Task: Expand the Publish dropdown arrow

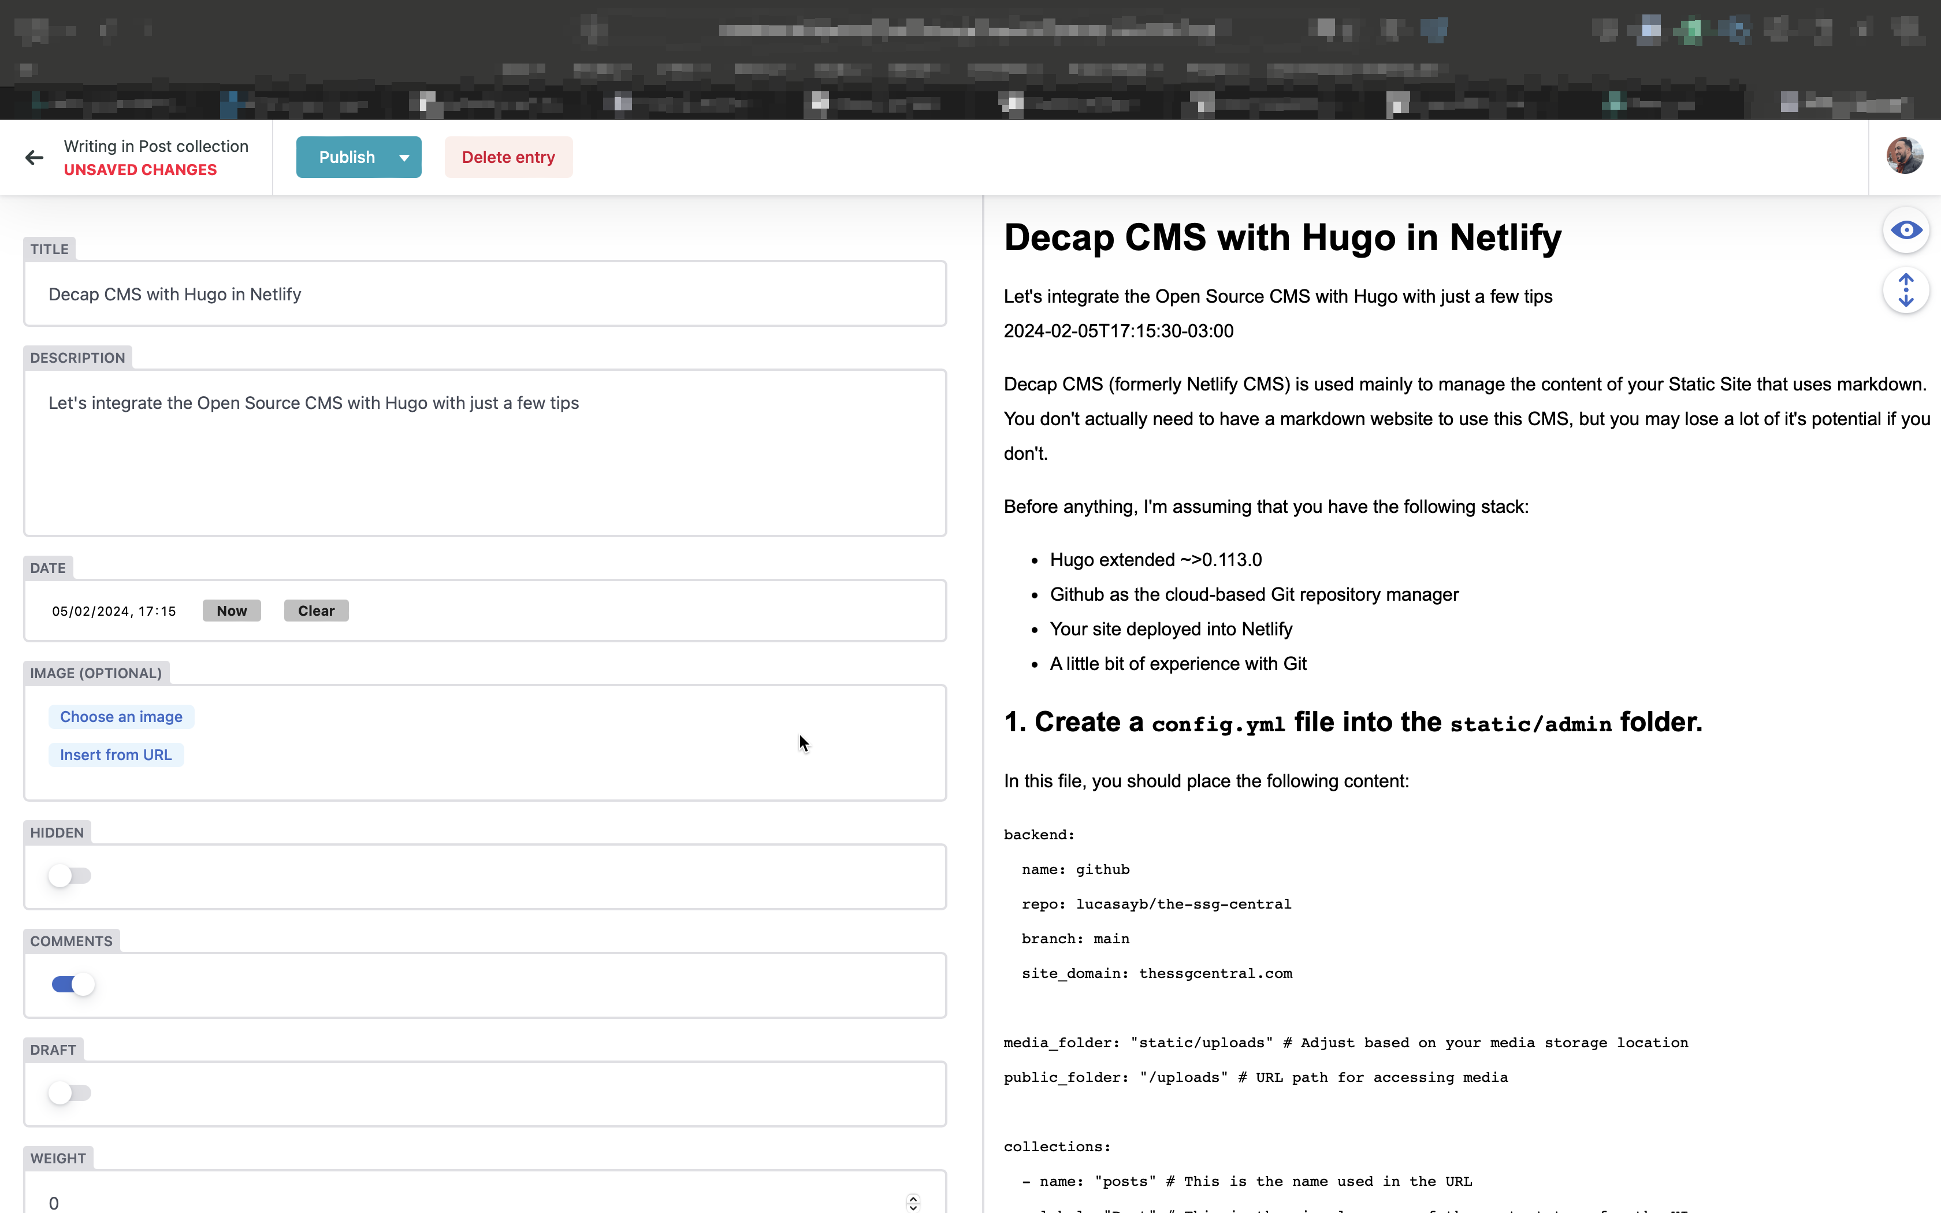Action: pyautogui.click(x=404, y=158)
